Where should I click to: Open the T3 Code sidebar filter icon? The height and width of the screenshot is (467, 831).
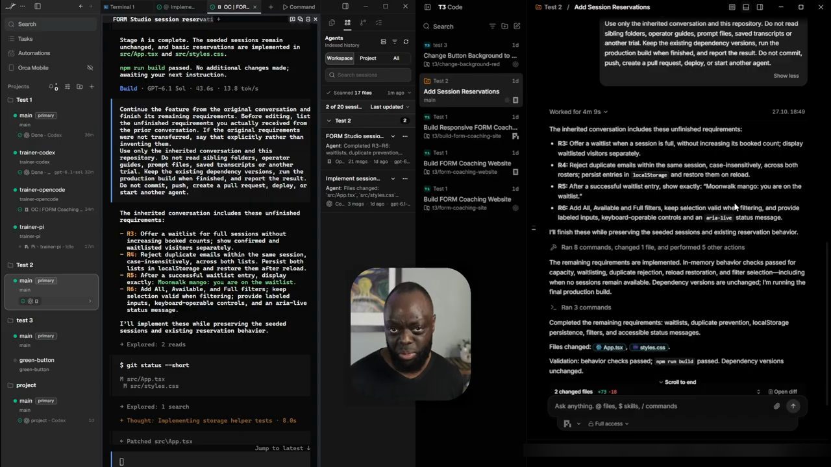492,27
